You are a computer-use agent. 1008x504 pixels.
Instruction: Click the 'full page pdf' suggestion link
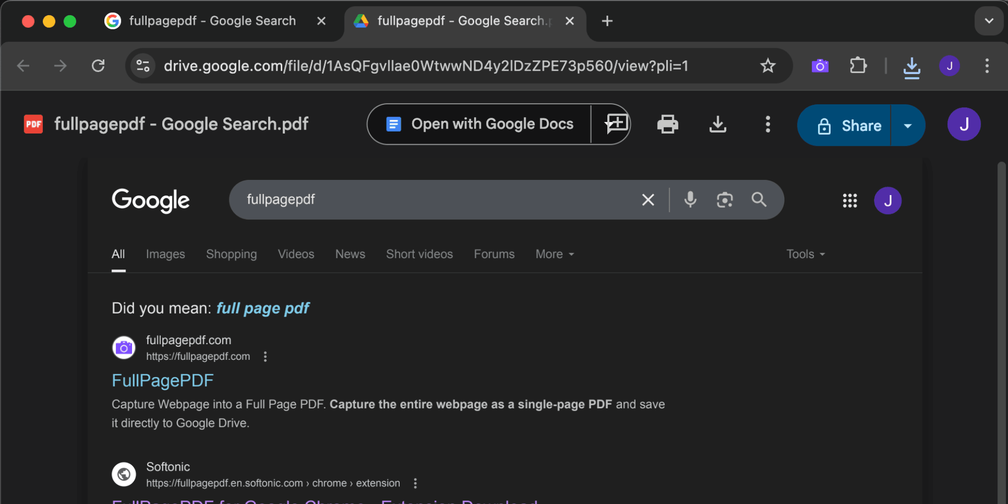click(x=263, y=308)
